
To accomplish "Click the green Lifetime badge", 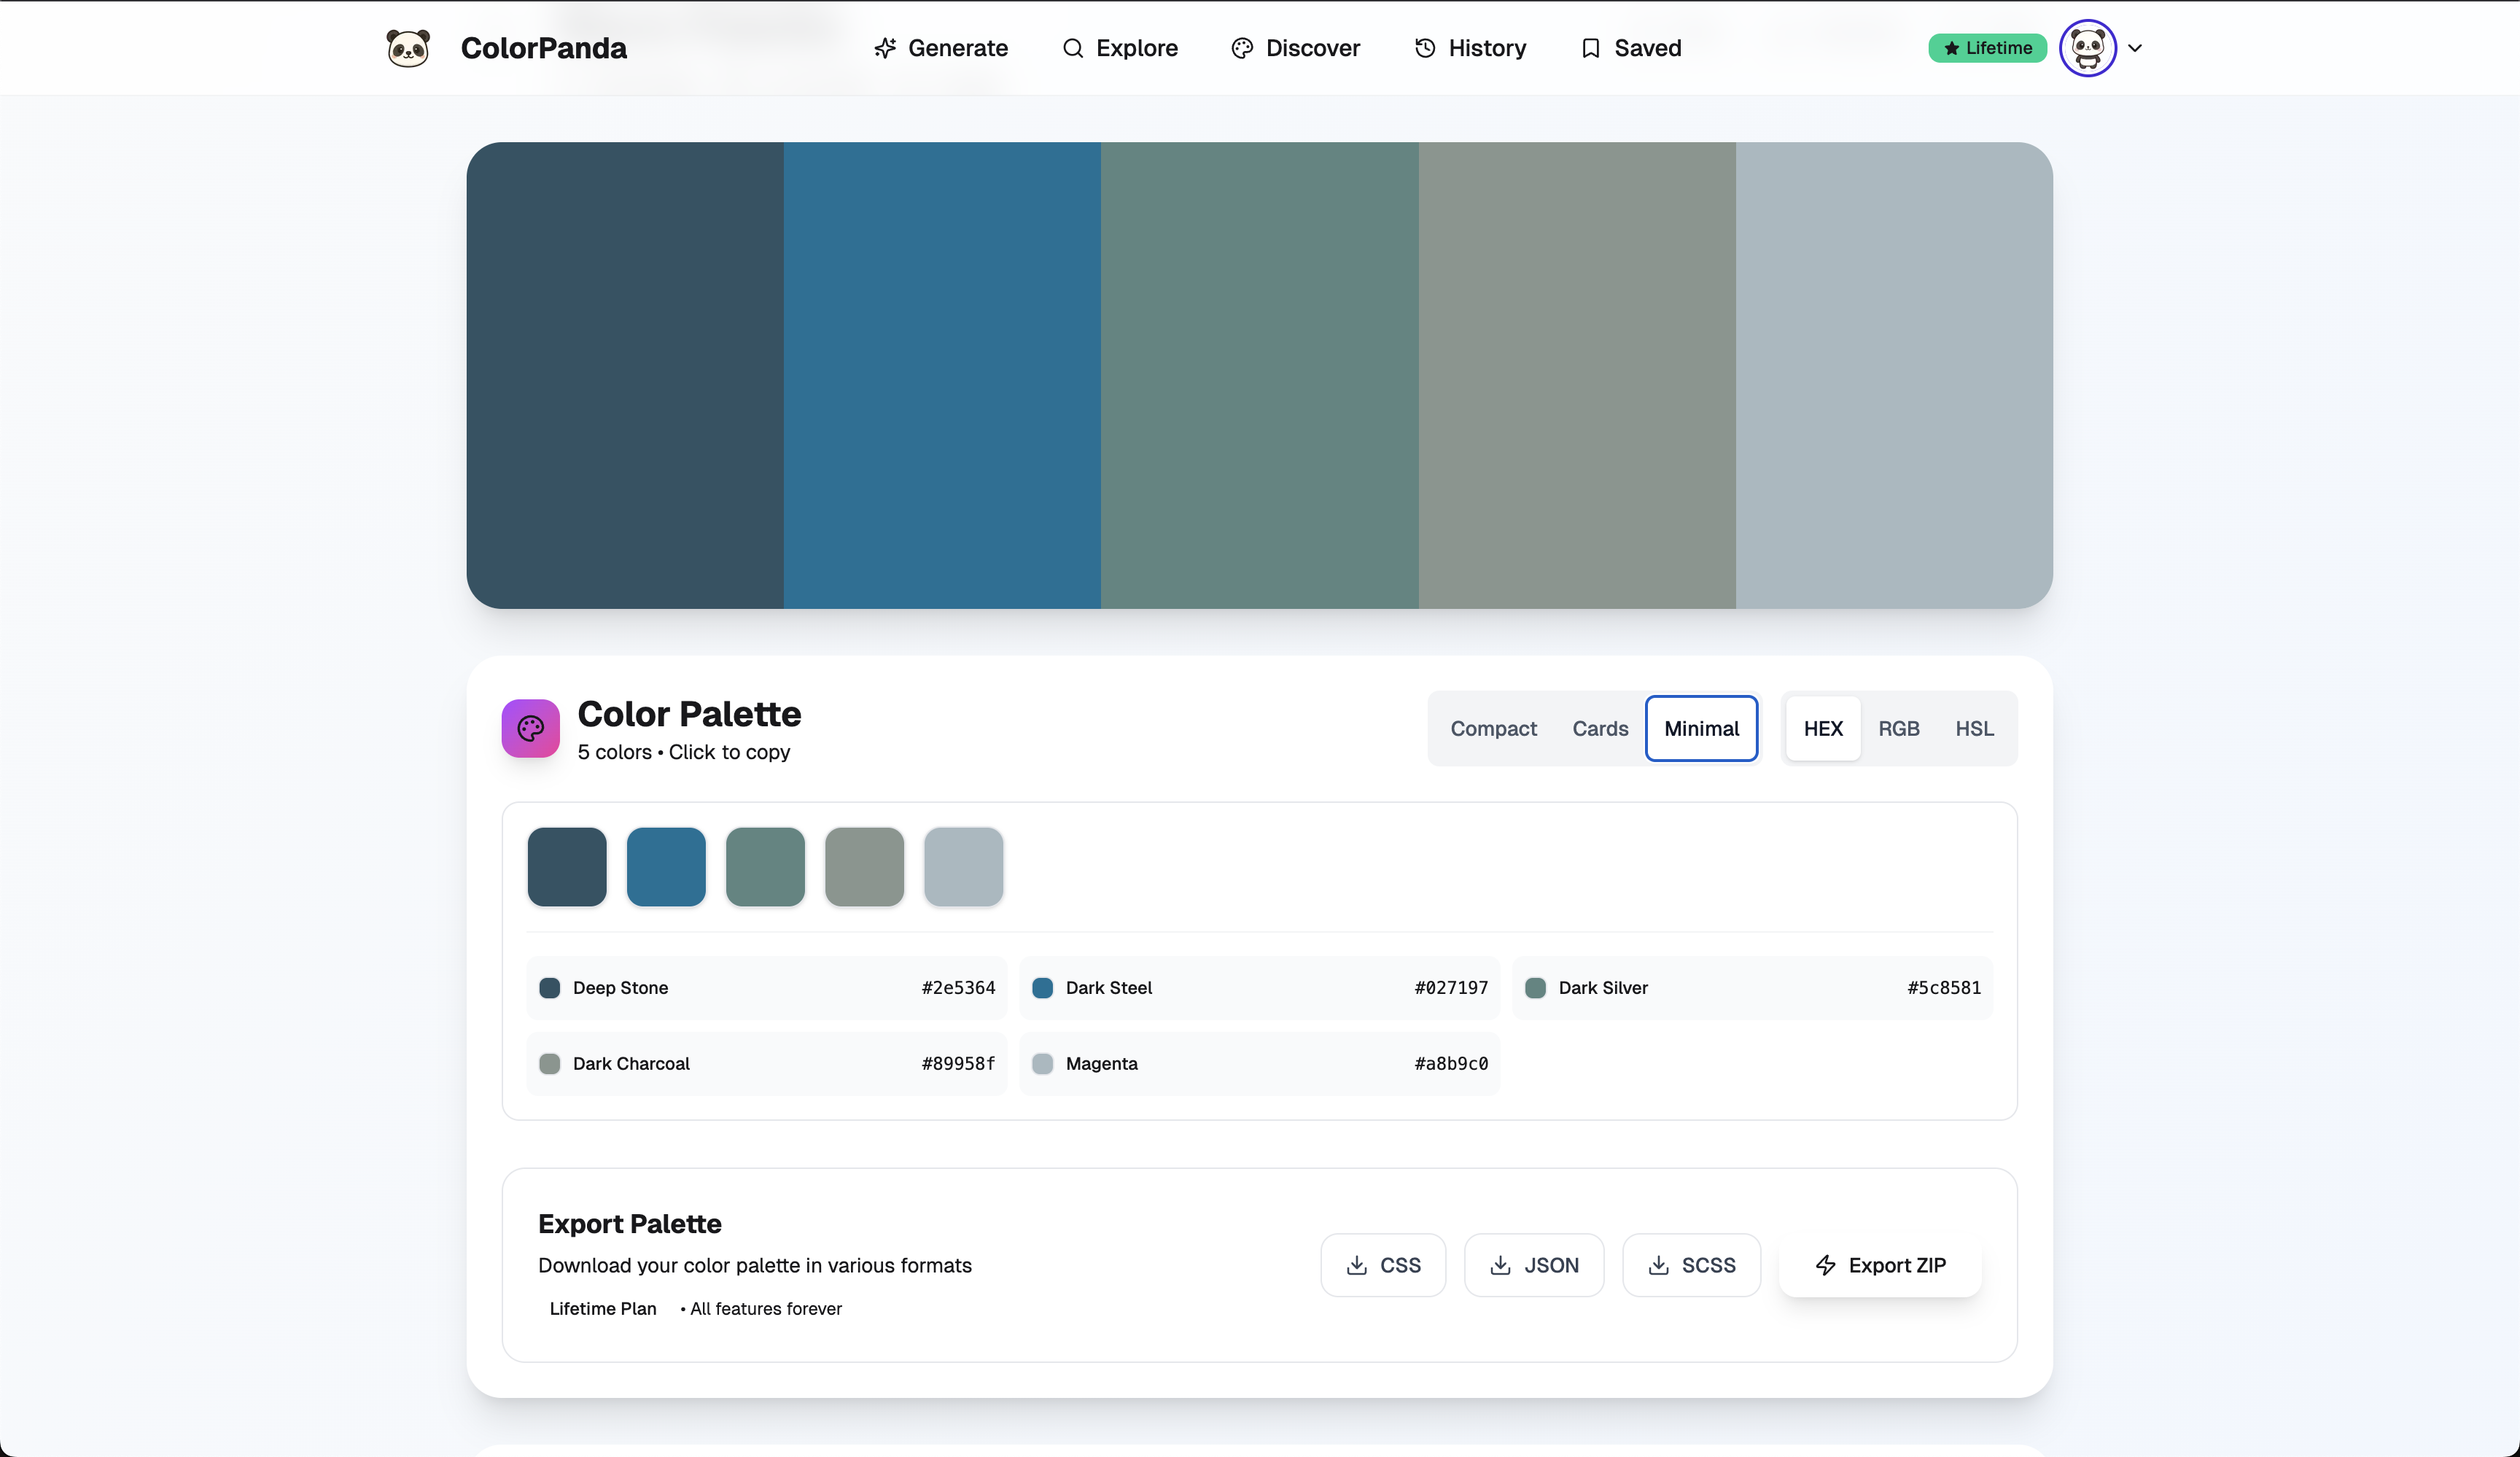I will (x=1986, y=47).
